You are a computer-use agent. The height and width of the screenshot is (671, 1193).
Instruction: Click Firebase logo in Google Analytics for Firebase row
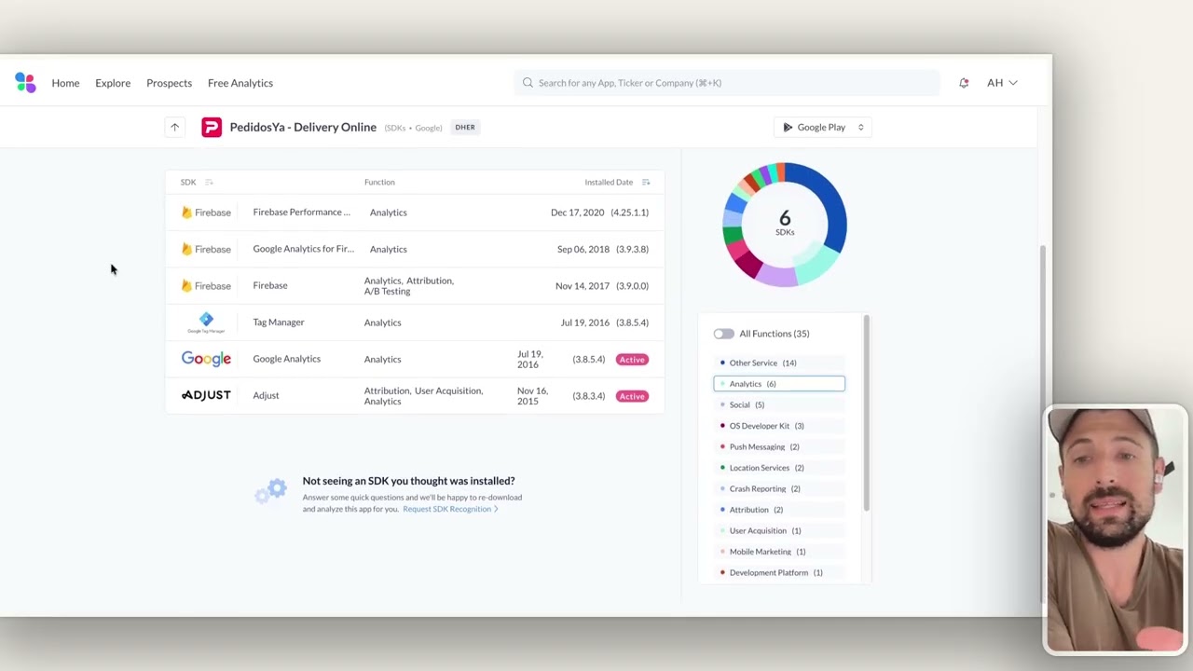pyautogui.click(x=206, y=249)
